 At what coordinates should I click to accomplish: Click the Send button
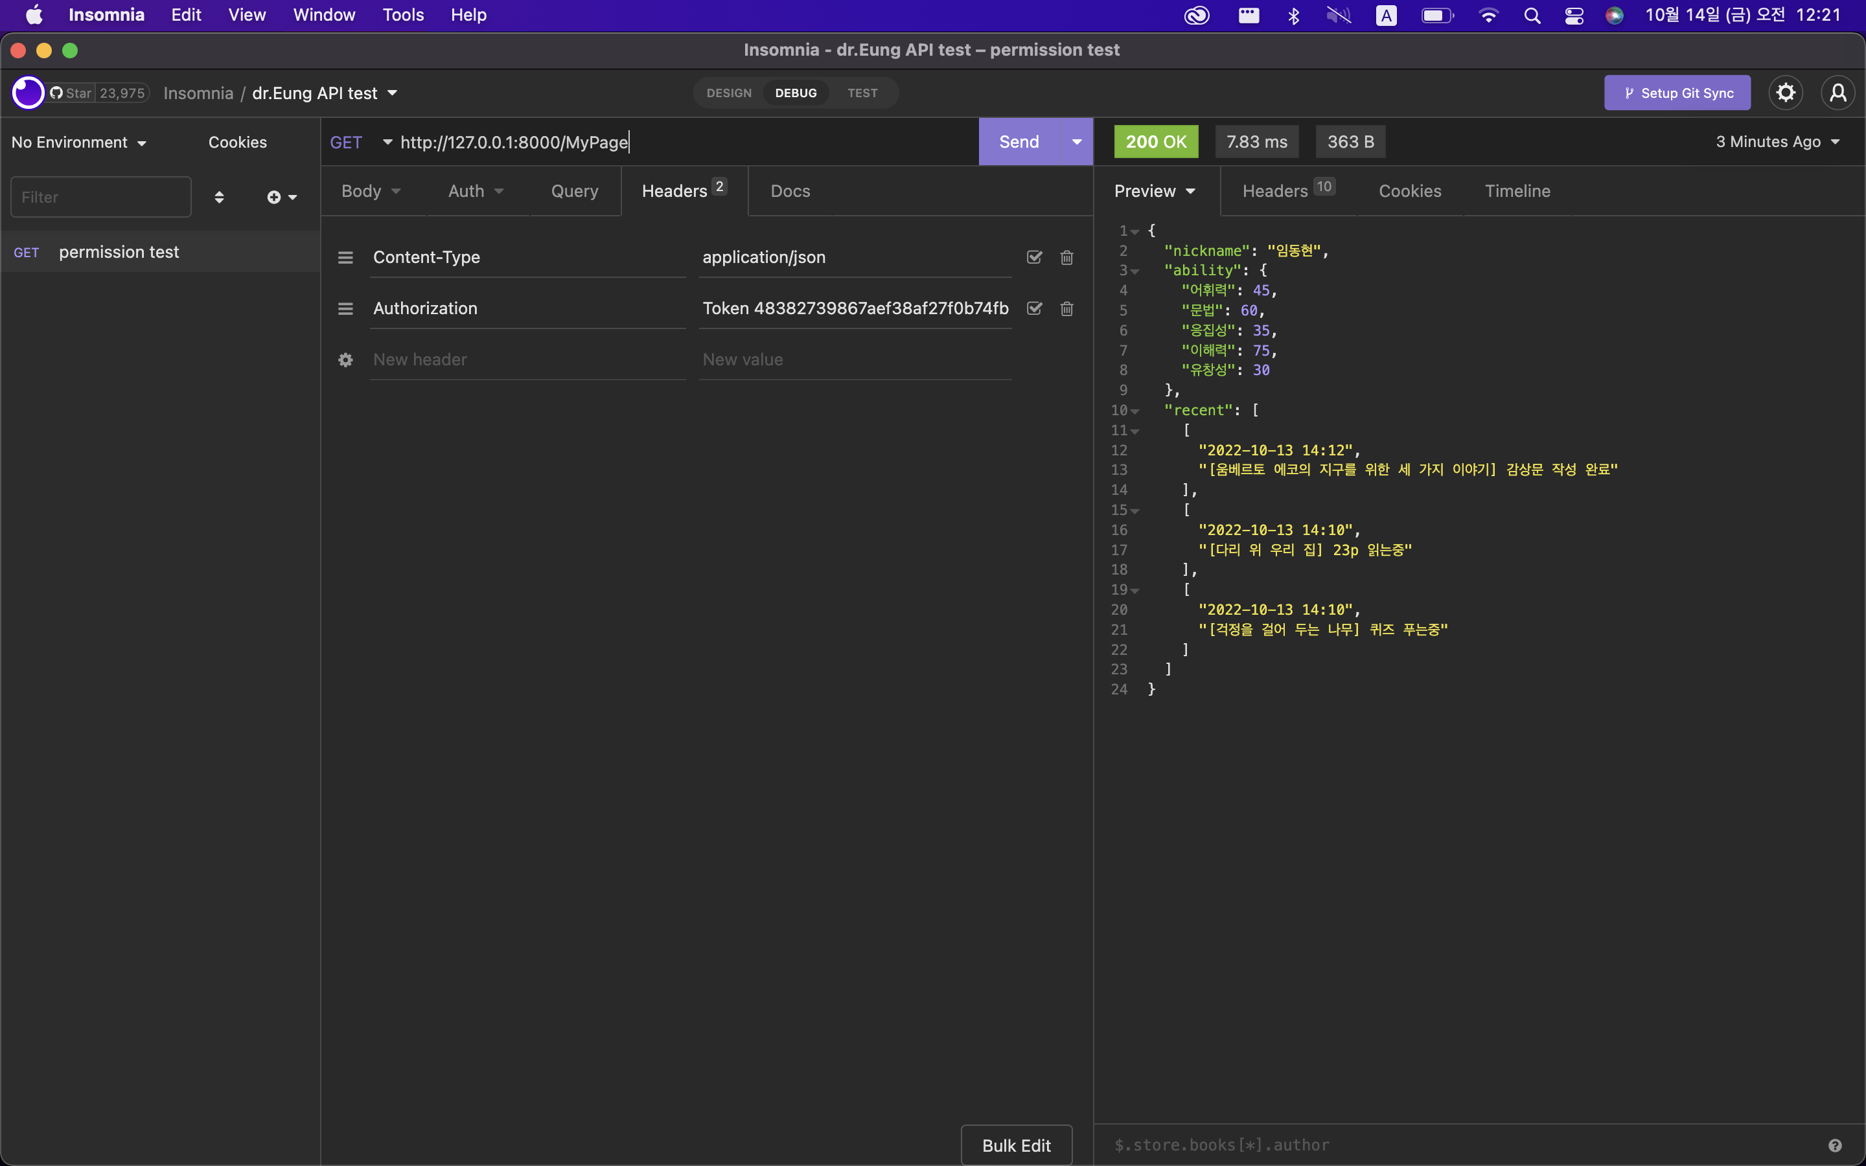click(x=1019, y=141)
